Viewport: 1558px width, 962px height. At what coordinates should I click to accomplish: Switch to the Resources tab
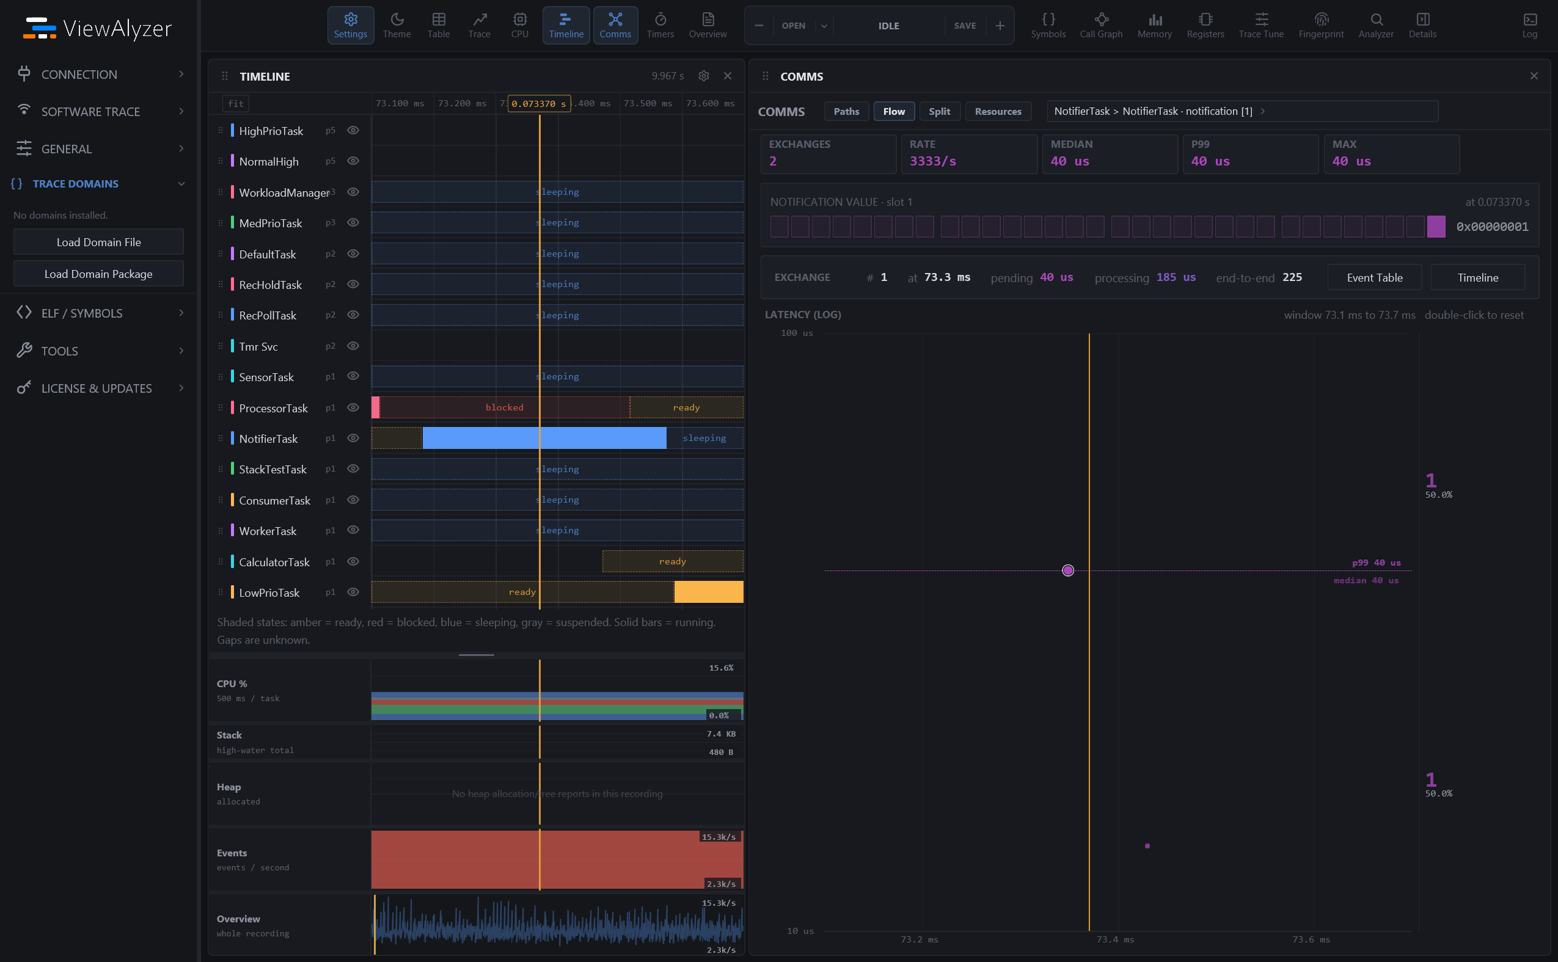998,111
